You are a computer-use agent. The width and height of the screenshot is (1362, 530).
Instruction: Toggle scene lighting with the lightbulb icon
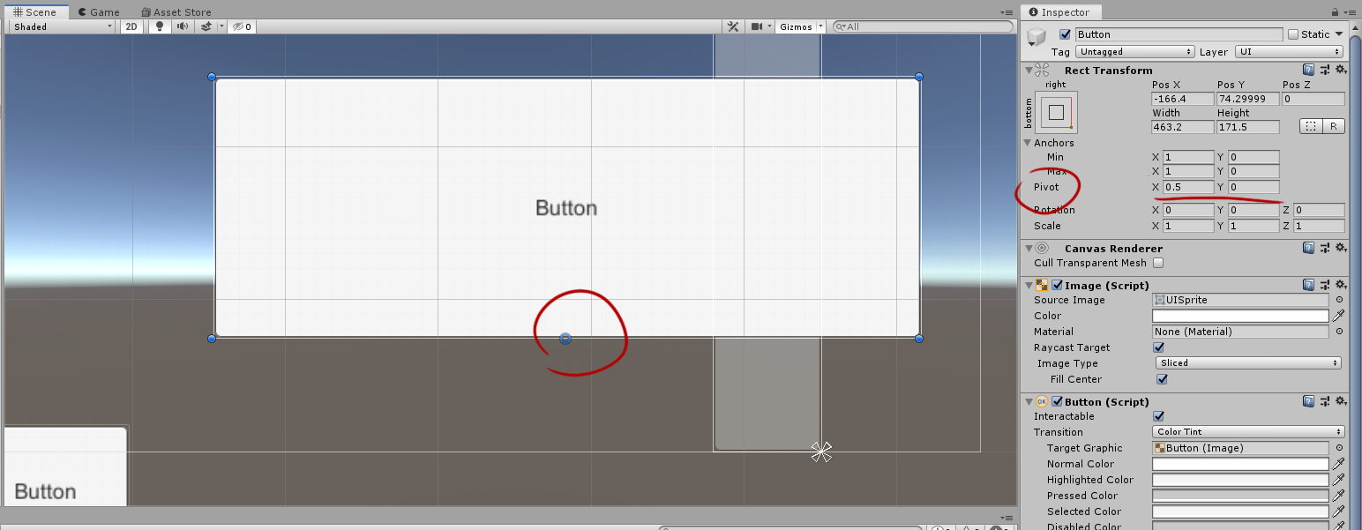click(160, 26)
